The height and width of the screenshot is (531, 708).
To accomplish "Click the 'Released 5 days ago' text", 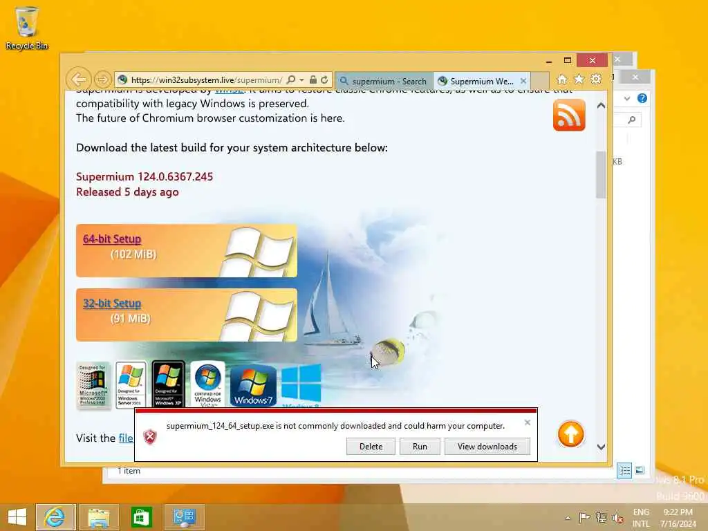I will tap(127, 192).
